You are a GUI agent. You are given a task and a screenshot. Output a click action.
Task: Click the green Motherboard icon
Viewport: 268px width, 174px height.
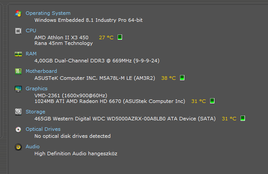[18, 72]
